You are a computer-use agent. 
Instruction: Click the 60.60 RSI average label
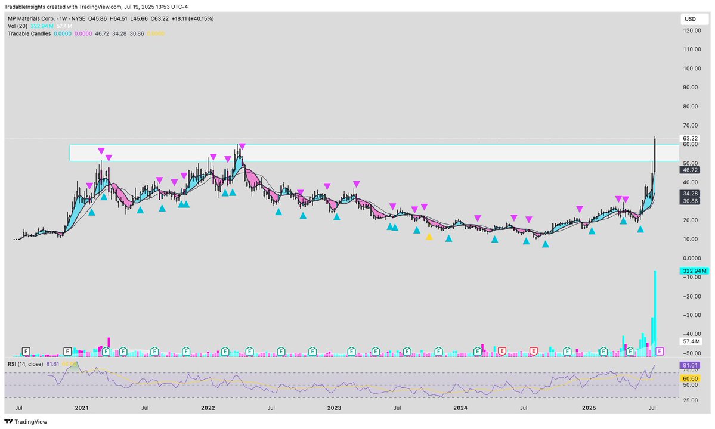690,378
